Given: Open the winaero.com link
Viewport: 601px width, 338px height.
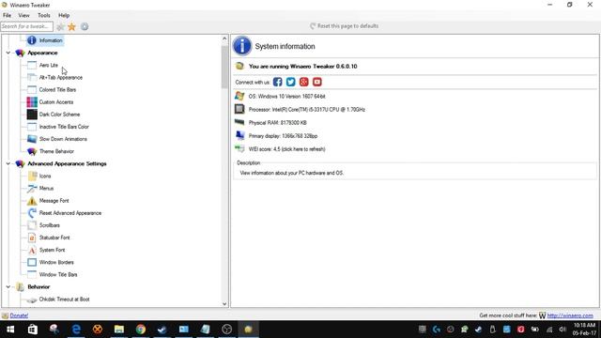Looking at the screenshot, I should [570, 315].
